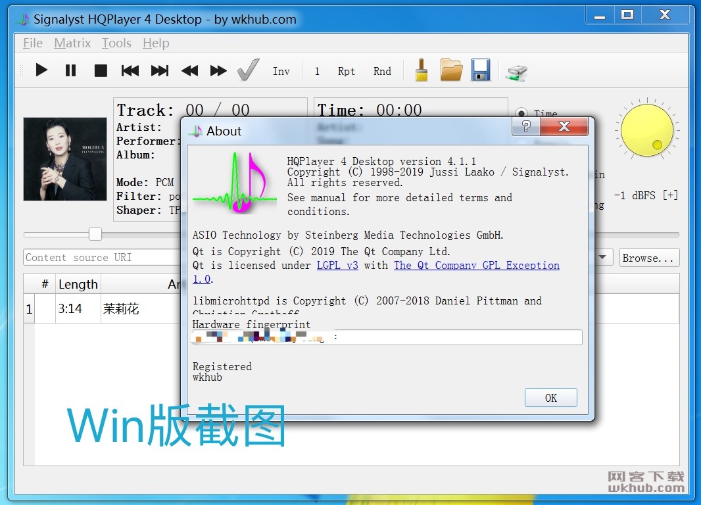701x505 pixels.
Task: Open the File menu
Action: coord(33,43)
